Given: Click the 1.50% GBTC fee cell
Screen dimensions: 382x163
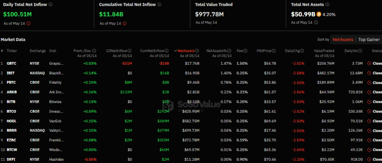Looking at the screenshot, I should (x=242, y=63).
